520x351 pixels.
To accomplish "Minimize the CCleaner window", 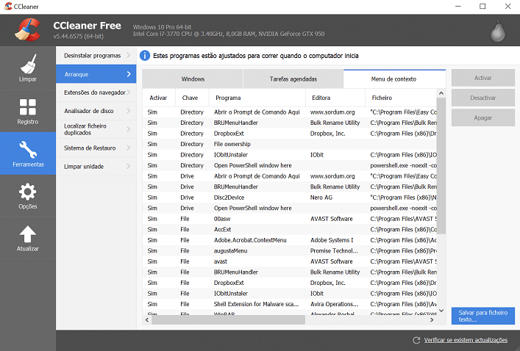I will tap(458, 7).
